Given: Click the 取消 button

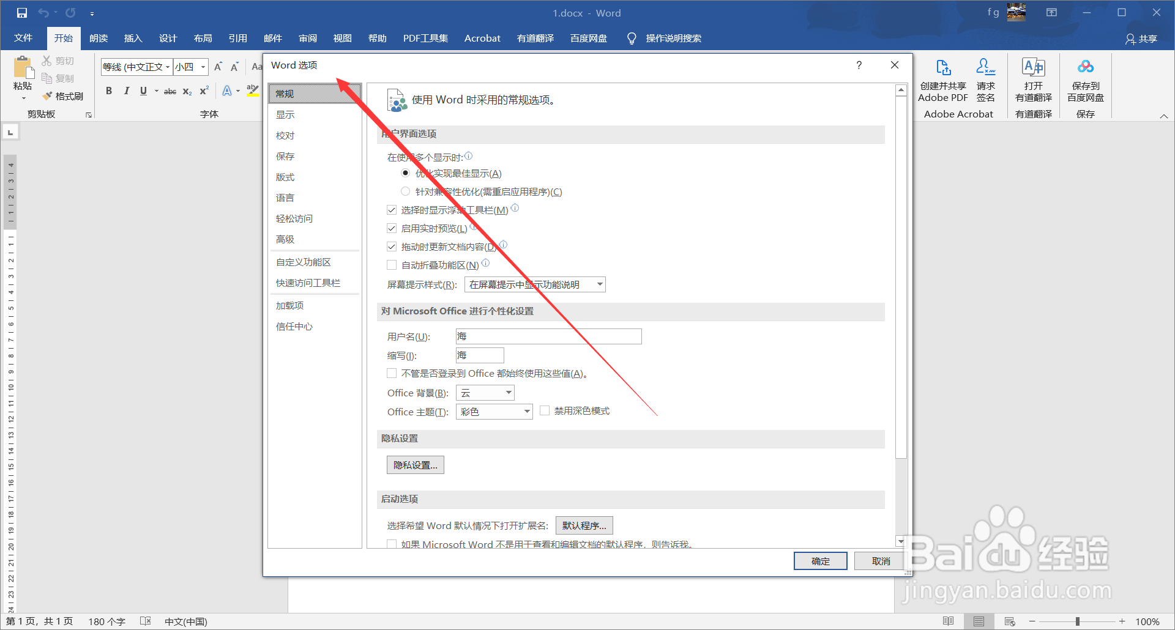Looking at the screenshot, I should click(881, 561).
